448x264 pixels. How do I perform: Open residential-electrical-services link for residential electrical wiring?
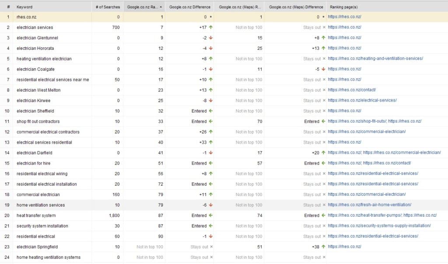(x=373, y=173)
